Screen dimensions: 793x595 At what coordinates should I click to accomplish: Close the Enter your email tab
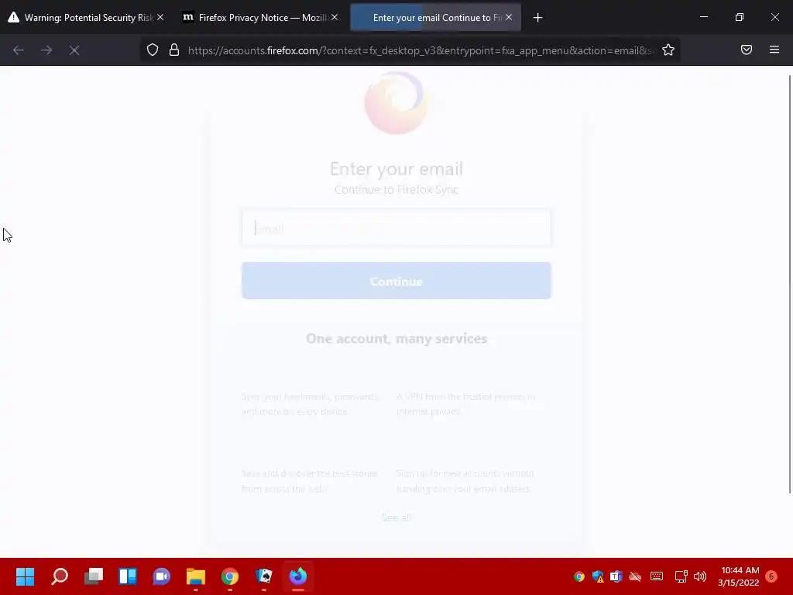[509, 17]
